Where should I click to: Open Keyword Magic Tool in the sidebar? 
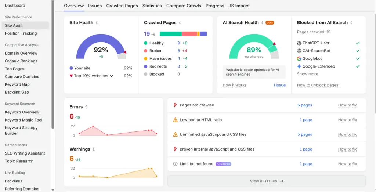(23, 120)
